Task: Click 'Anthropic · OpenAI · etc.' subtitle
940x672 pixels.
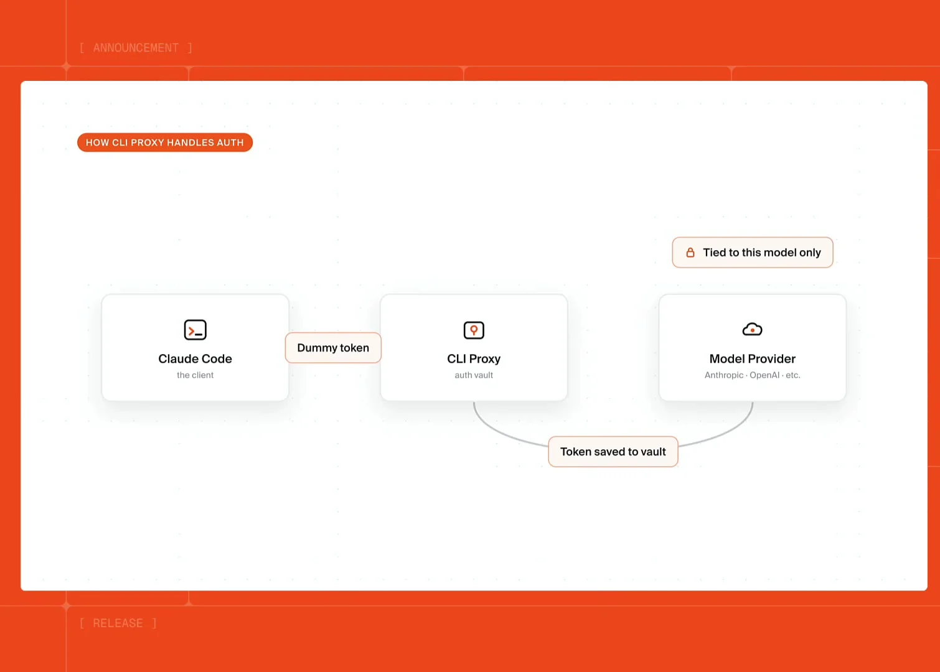Action: click(x=753, y=375)
